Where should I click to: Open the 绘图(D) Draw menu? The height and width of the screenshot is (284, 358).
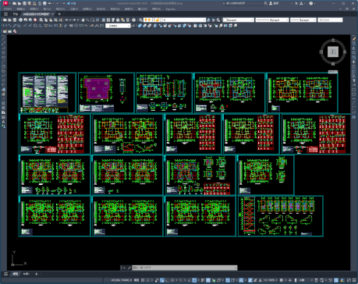click(87, 9)
